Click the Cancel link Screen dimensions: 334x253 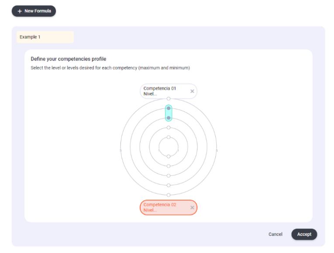pyautogui.click(x=275, y=234)
